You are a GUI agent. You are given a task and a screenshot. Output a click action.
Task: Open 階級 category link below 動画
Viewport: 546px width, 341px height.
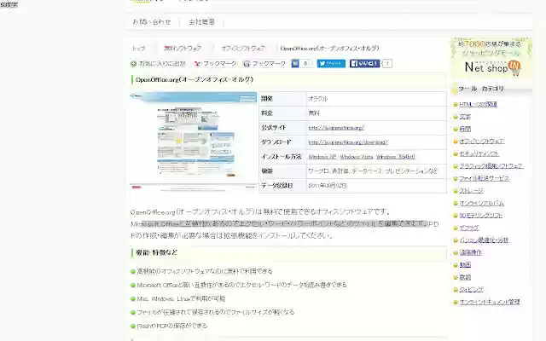click(465, 277)
